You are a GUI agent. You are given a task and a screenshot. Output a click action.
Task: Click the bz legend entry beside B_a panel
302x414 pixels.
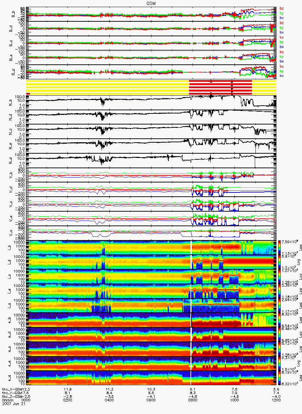click(282, 66)
